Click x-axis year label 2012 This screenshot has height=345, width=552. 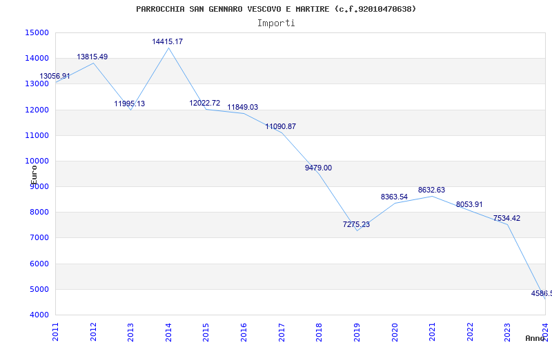tap(93, 333)
